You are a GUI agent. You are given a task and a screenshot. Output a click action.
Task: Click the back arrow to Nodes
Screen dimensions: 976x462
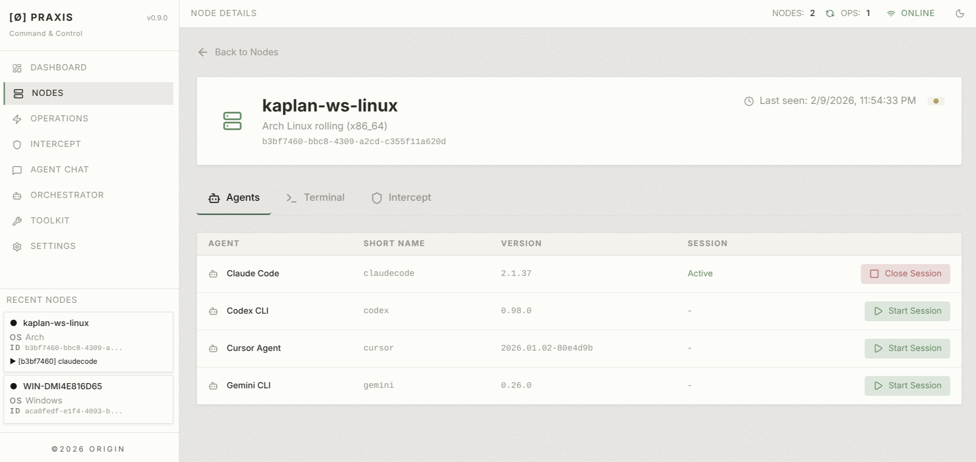tap(203, 52)
